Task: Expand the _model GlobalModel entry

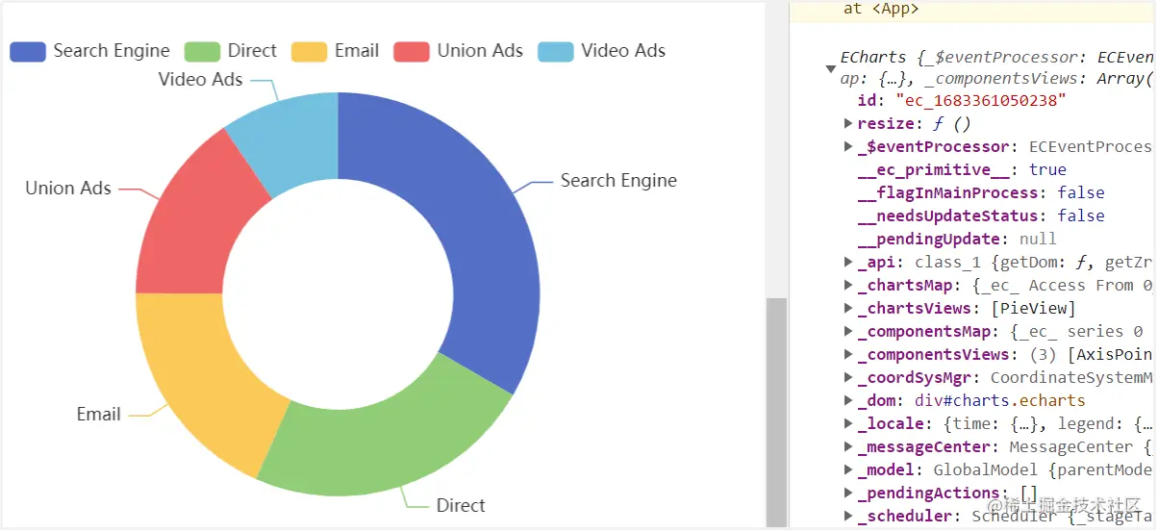Action: (x=848, y=469)
